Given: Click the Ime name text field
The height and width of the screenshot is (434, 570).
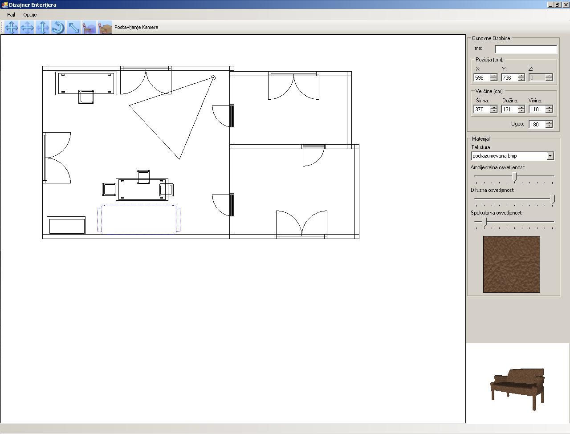Looking at the screenshot, I should pos(525,49).
